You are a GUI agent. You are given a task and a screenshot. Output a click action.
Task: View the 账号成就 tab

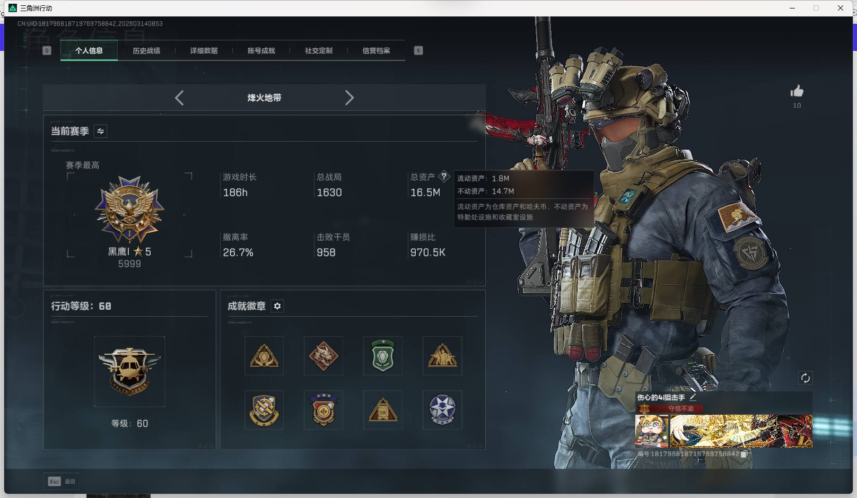(x=261, y=50)
